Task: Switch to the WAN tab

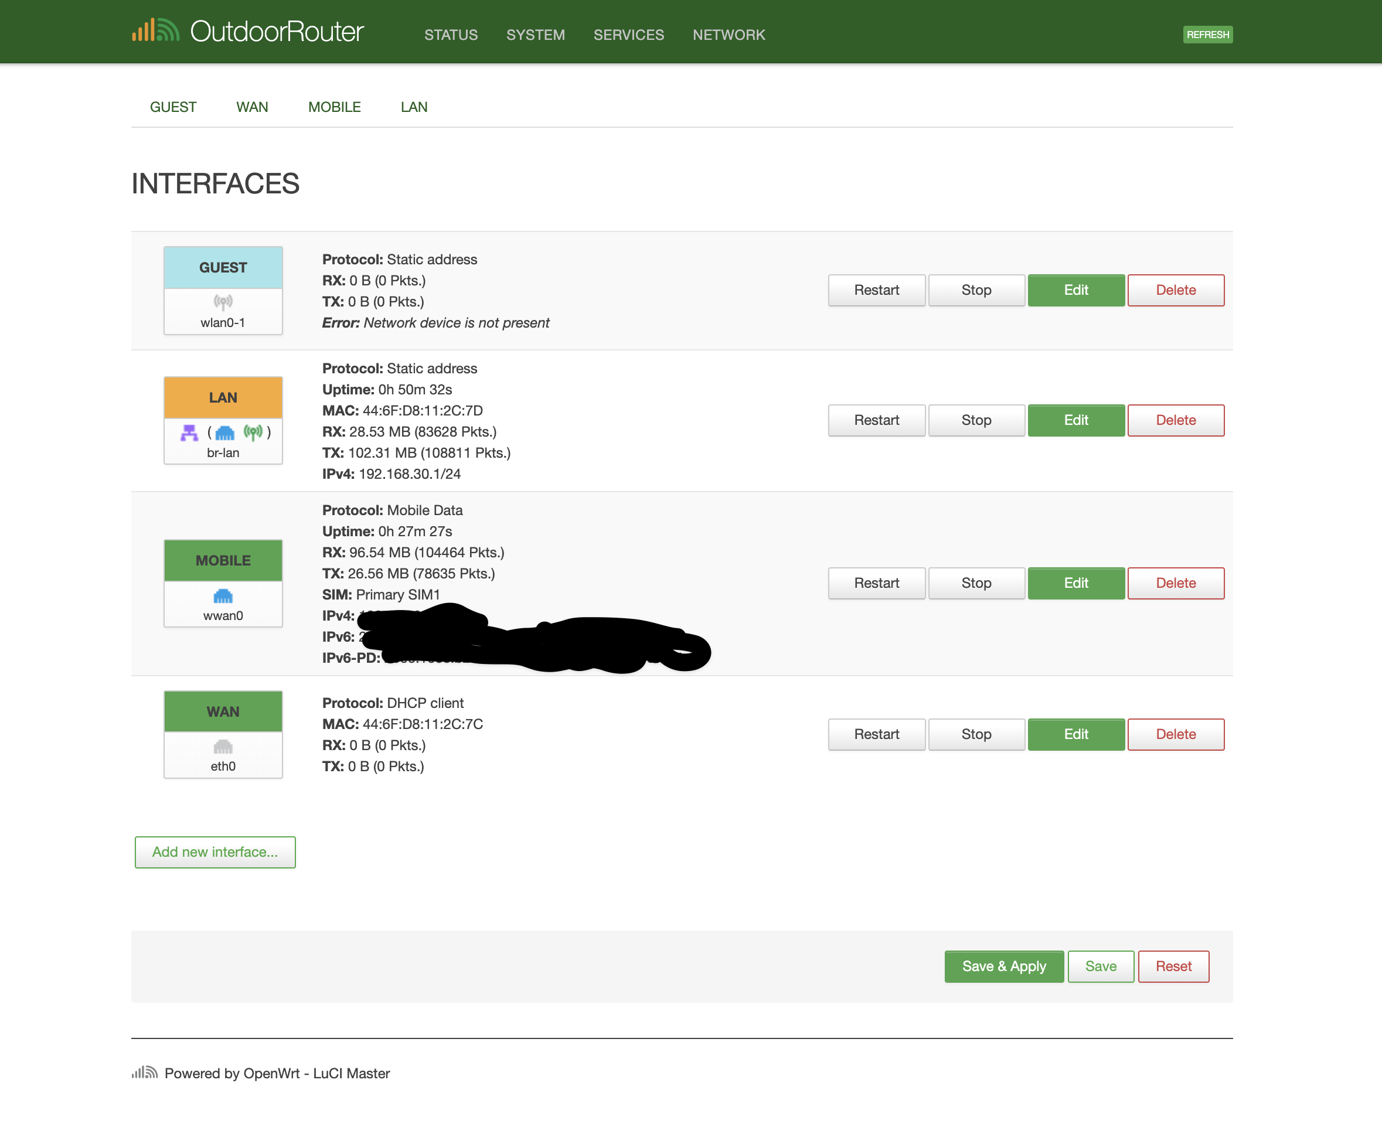Action: 252,107
